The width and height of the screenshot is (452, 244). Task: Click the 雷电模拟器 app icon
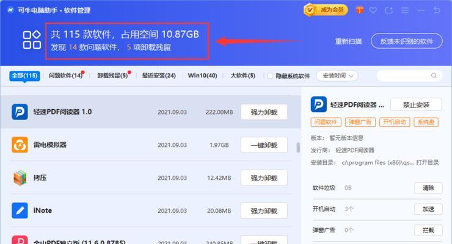pos(20,145)
